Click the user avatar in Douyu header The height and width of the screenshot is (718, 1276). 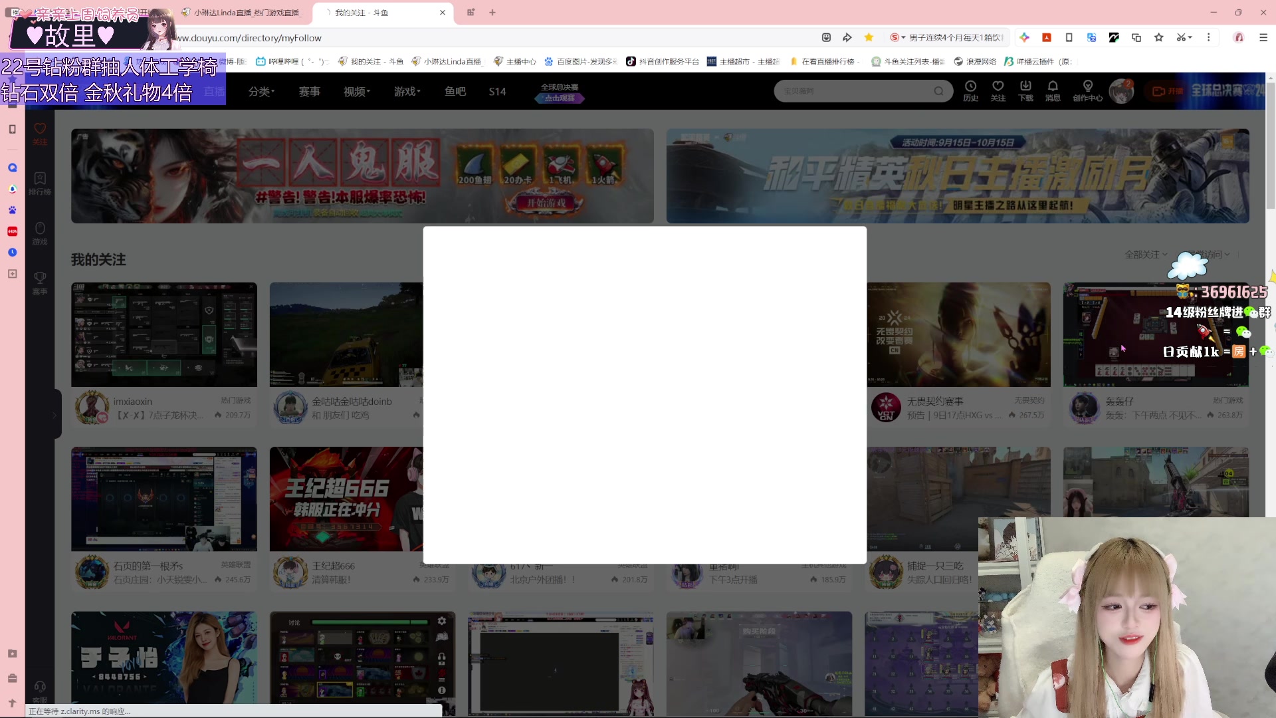(x=1121, y=91)
